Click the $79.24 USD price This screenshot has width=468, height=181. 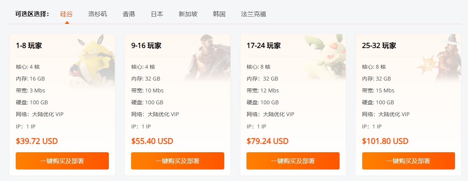point(268,141)
